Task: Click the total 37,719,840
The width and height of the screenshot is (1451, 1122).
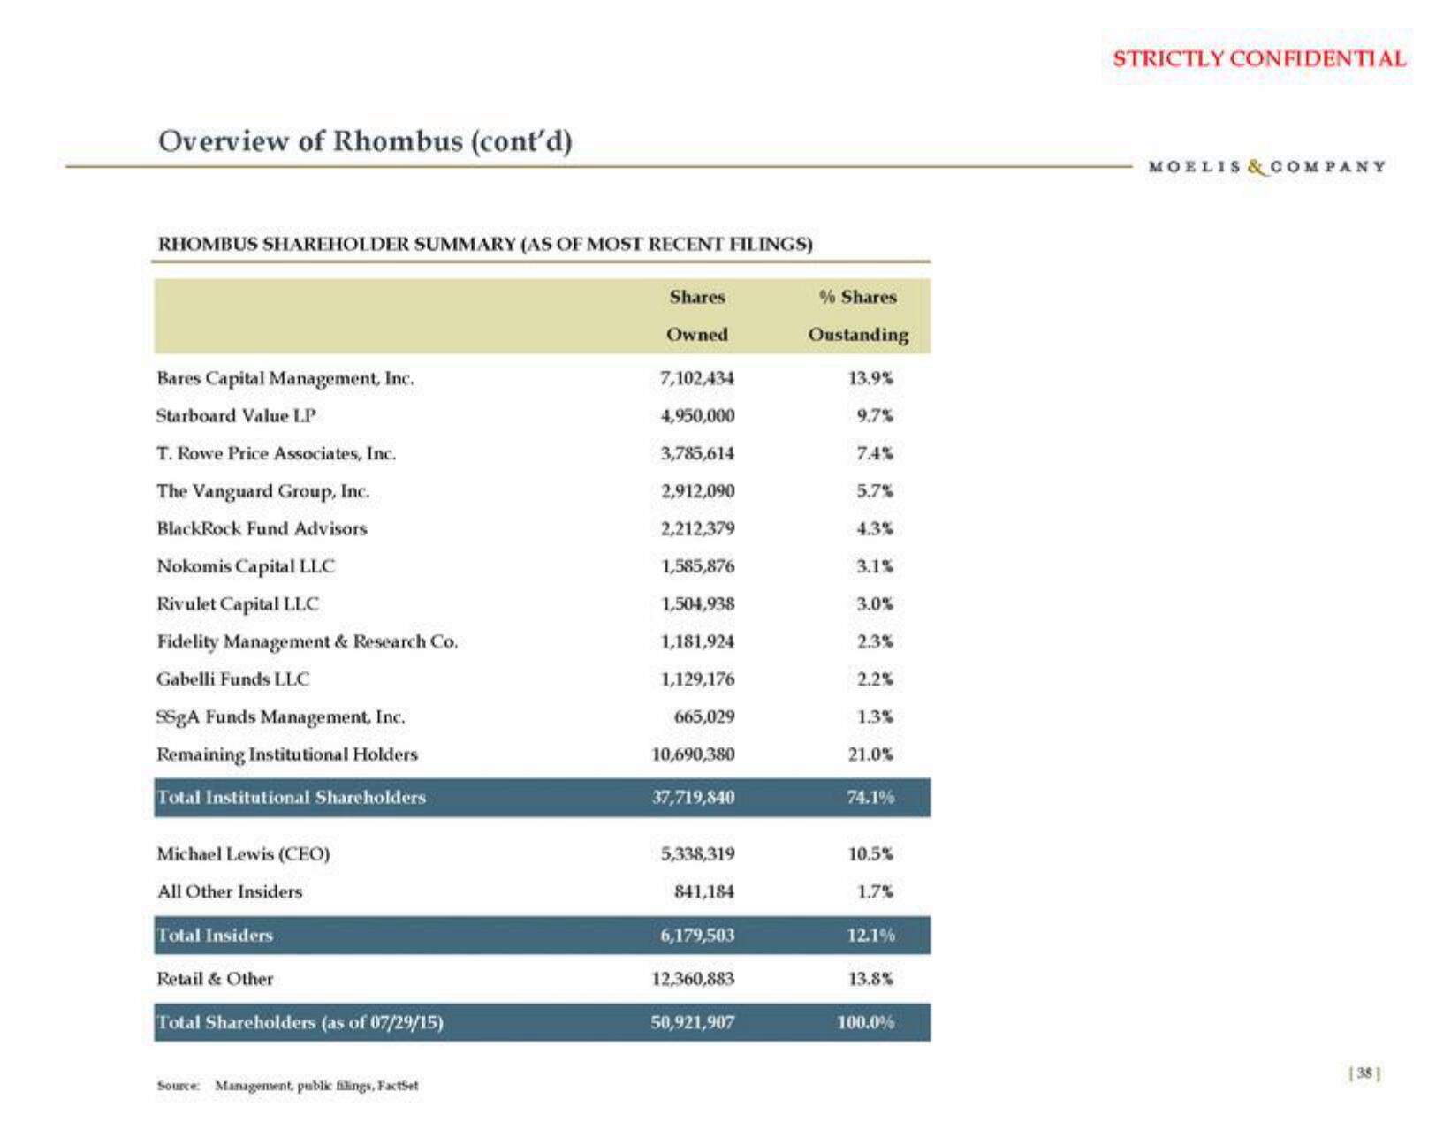Action: point(693,797)
